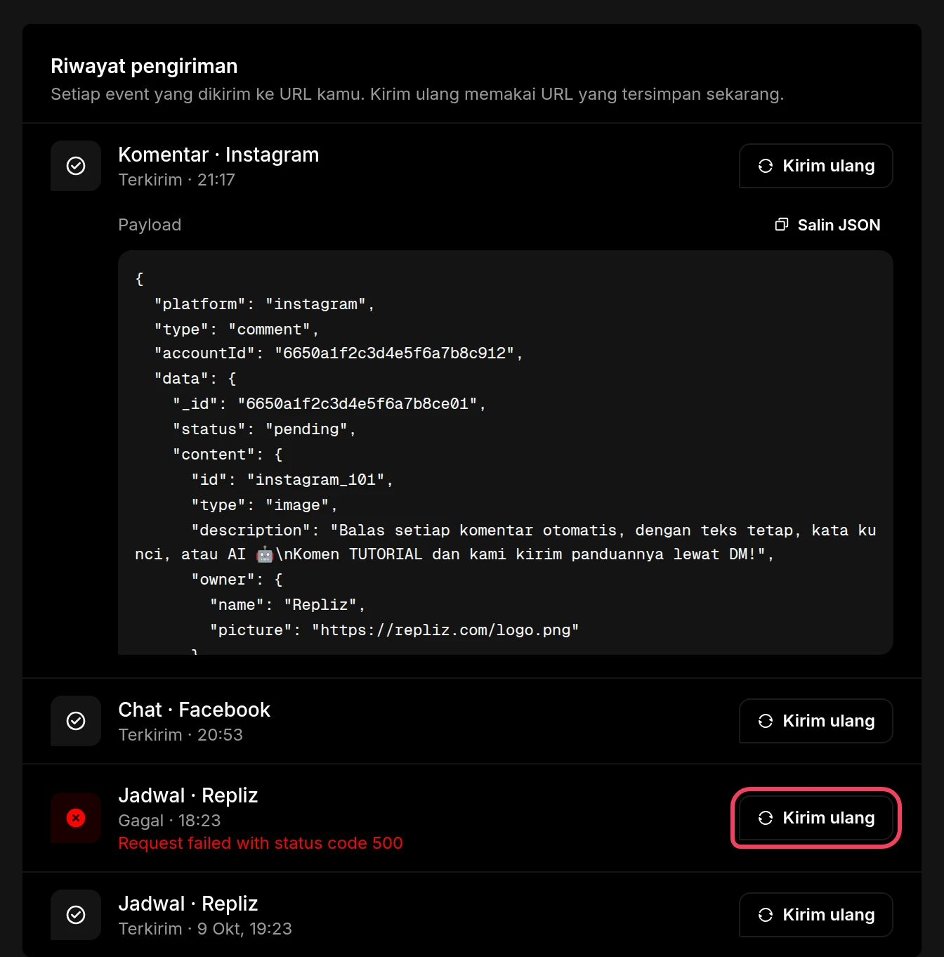The image size is (944, 957).
Task: Click the "type": "comment" line in the payload
Action: coord(237,330)
